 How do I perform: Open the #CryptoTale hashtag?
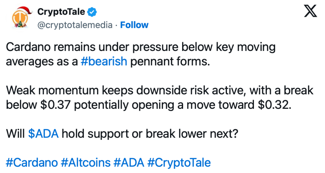tap(179, 163)
